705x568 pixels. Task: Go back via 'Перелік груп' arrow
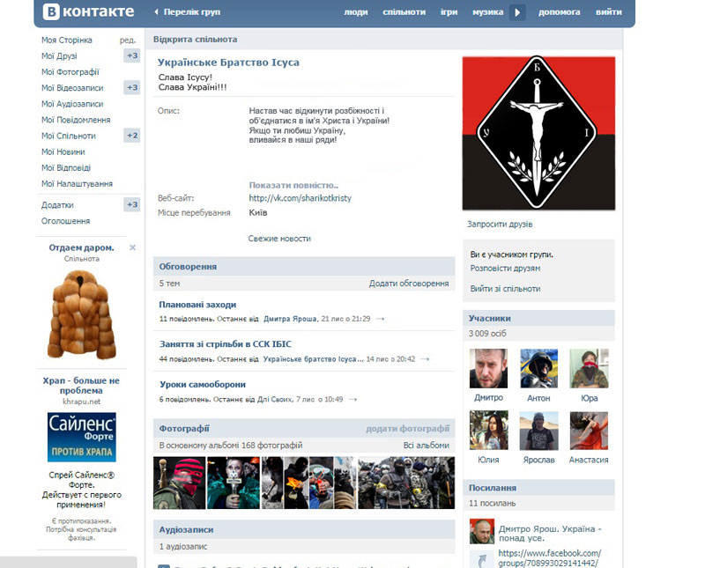[157, 12]
